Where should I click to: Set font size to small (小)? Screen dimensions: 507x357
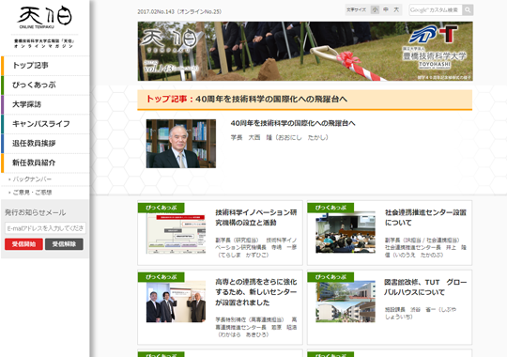tap(375, 9)
